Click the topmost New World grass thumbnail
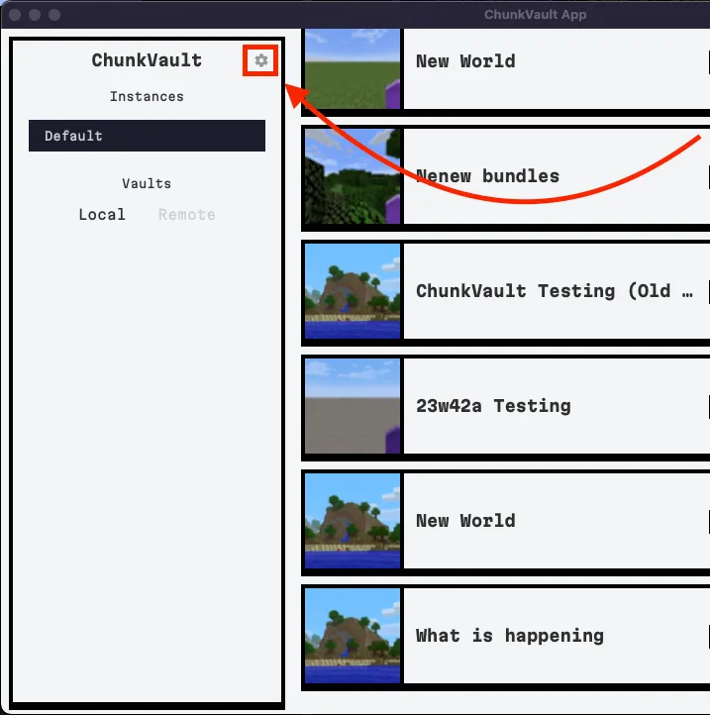The width and height of the screenshot is (710, 715). pos(352,65)
